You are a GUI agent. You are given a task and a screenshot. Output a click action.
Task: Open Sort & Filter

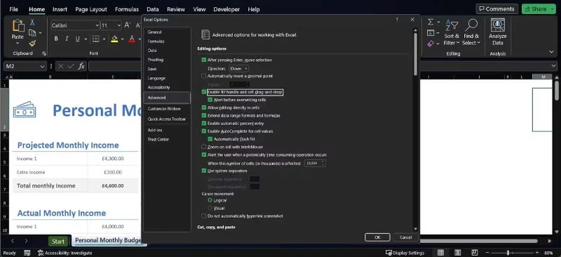[452, 32]
